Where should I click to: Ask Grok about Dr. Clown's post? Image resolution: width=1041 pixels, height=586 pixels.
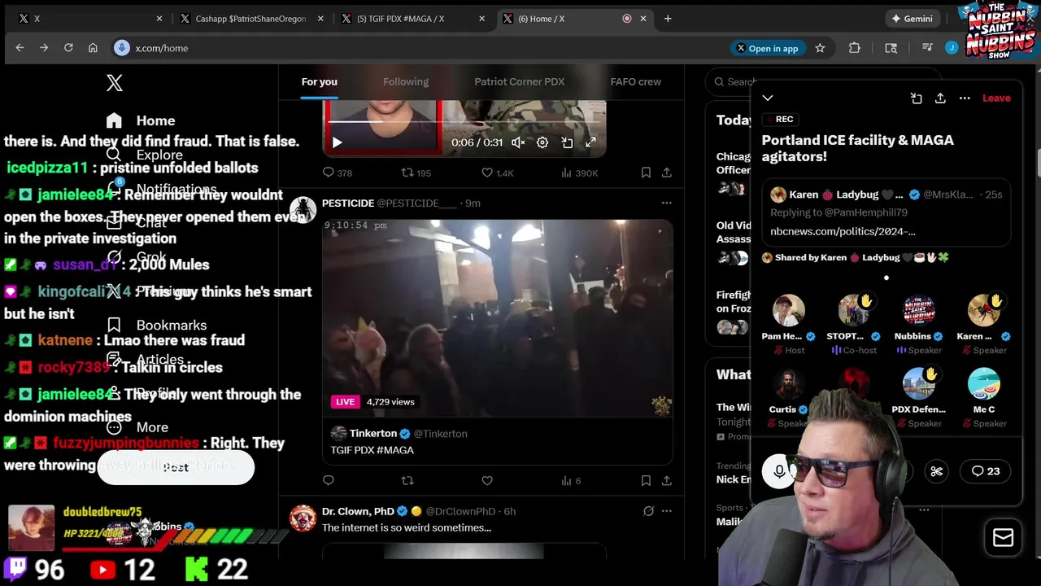coord(648,511)
